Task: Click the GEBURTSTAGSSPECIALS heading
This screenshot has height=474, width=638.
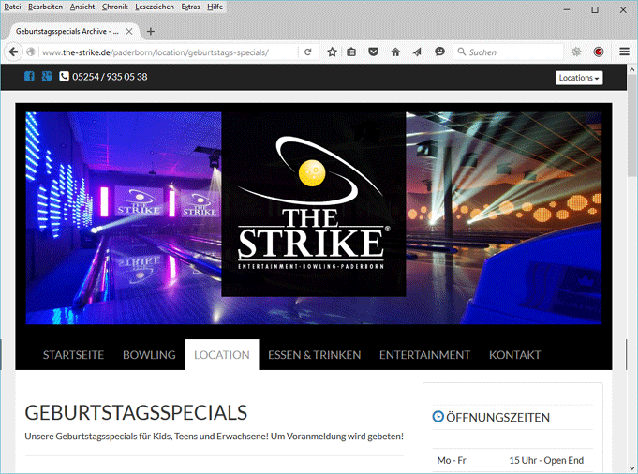Action: point(136,412)
